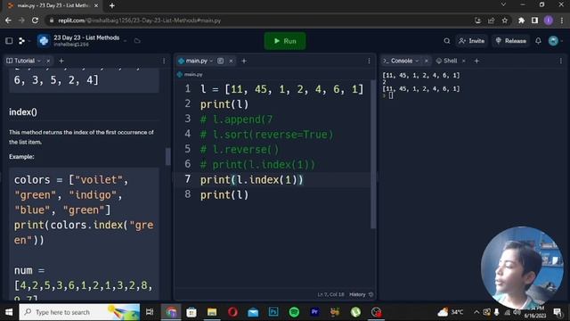
Task: Run the main.py program
Action: pos(285,41)
